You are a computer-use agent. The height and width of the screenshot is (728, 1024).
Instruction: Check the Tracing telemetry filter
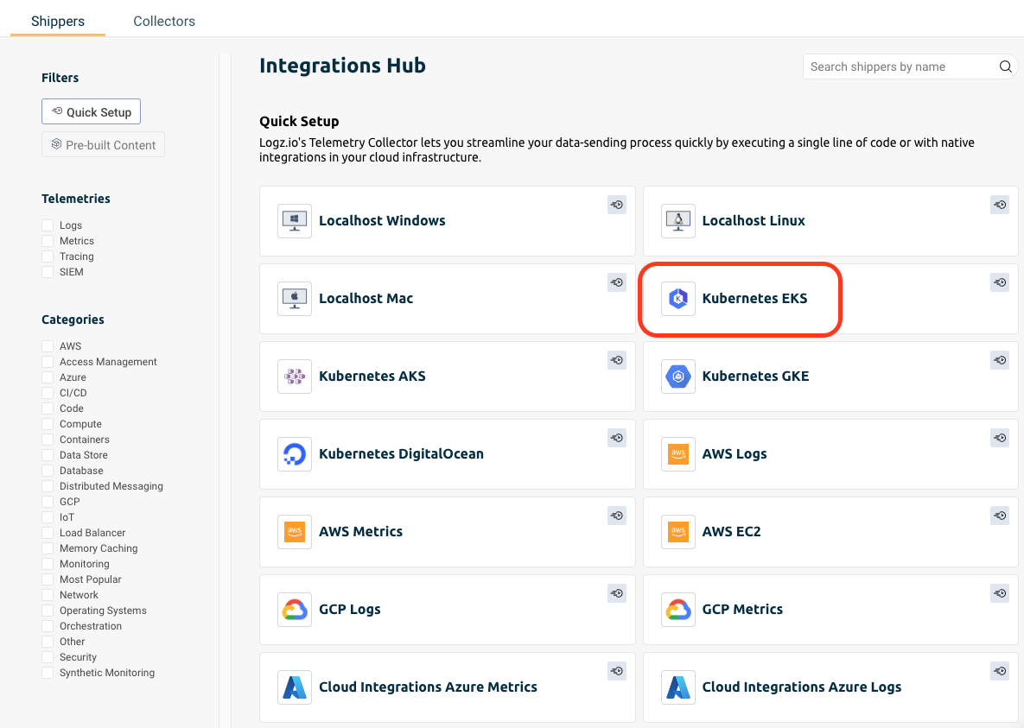point(48,256)
